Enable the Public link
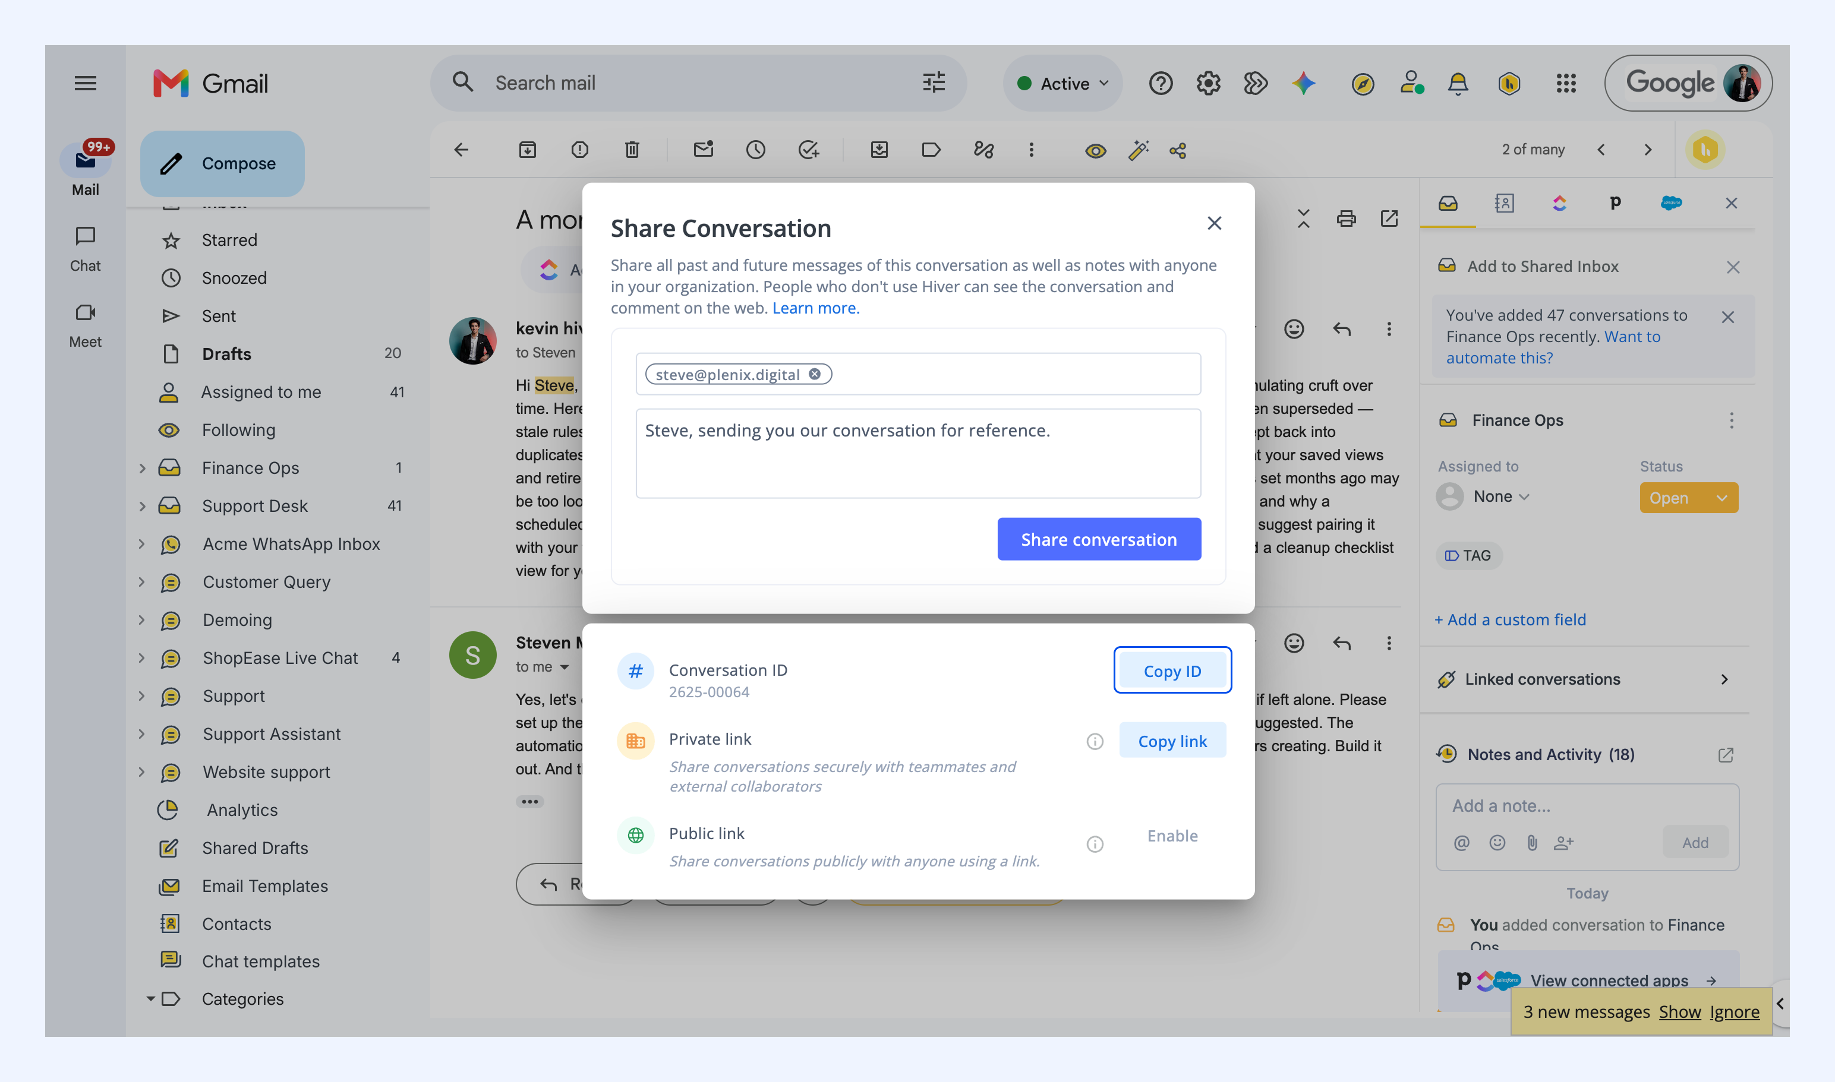Screen dimensions: 1835x1082 [1172, 836]
